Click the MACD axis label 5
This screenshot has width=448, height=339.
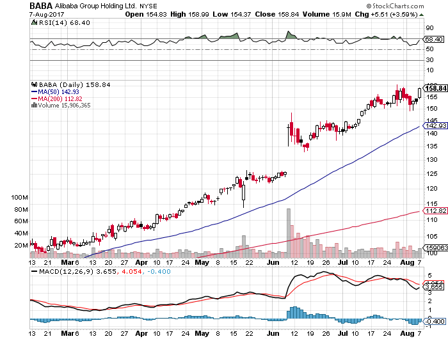click(x=429, y=275)
